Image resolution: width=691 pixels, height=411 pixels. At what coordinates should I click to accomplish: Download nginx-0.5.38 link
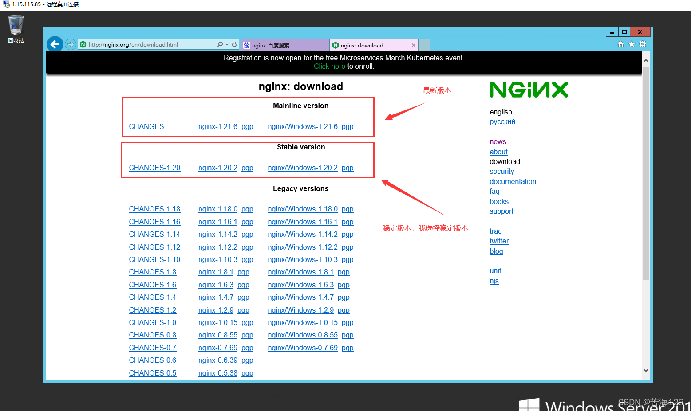click(x=218, y=373)
